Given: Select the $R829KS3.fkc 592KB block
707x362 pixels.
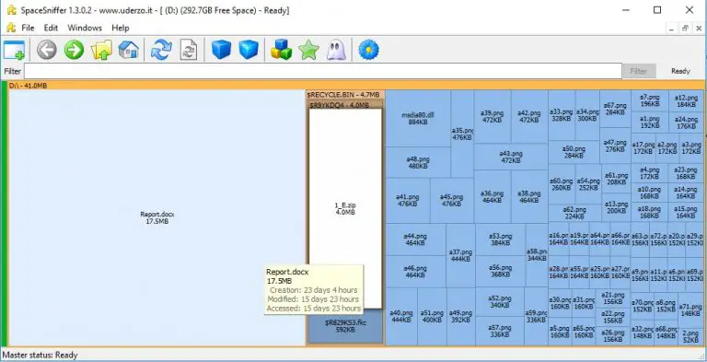Looking at the screenshot, I should pyautogui.click(x=345, y=326).
